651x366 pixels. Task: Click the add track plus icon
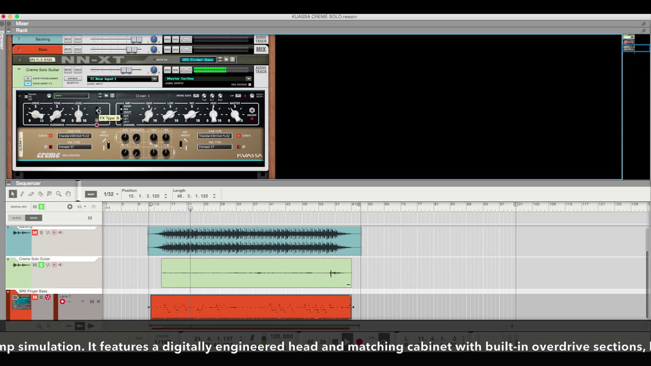click(x=70, y=206)
